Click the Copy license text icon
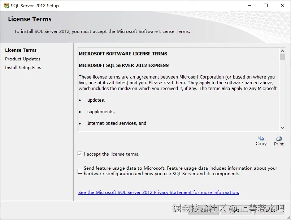Screen dimensions: 291x220 (261, 138)
